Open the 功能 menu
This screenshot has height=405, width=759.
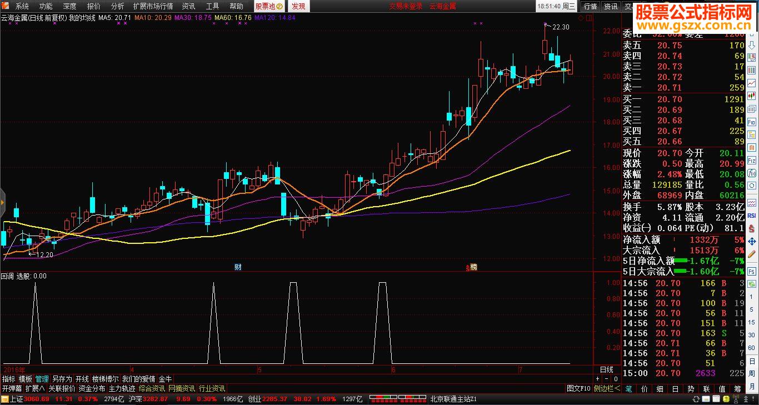[x=46, y=6]
